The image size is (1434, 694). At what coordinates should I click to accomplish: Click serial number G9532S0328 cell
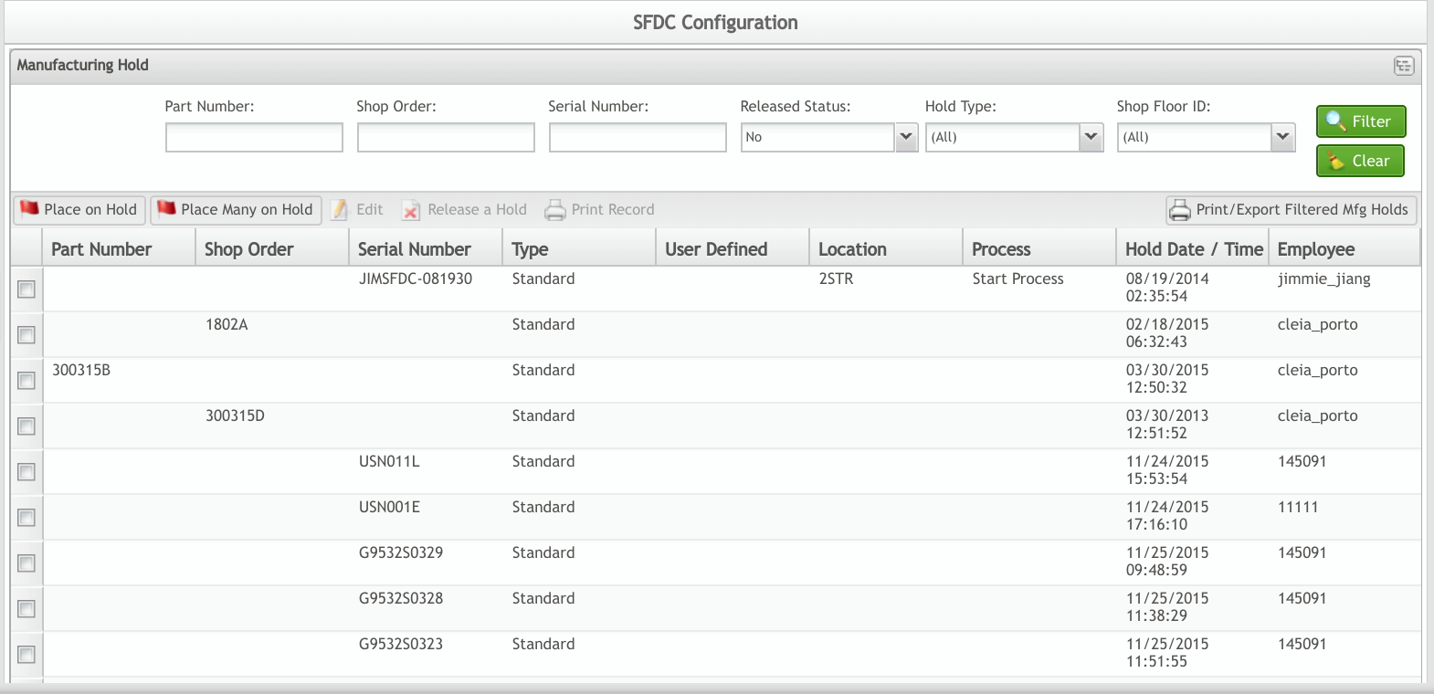click(x=401, y=598)
